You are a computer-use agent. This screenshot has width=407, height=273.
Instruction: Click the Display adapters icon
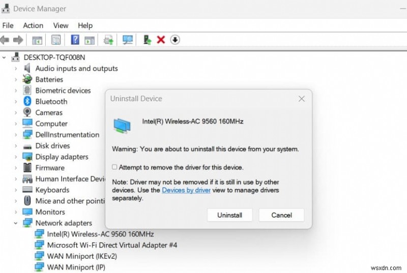click(27, 157)
